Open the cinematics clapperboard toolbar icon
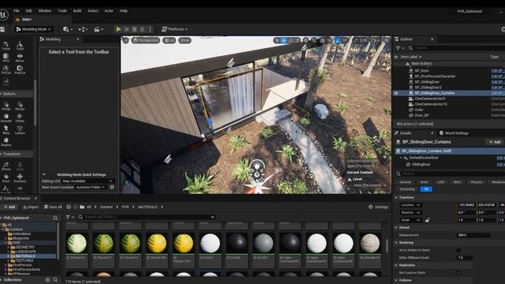 click(x=98, y=29)
